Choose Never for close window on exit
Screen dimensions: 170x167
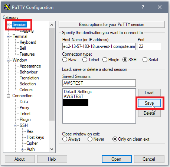point(96,139)
